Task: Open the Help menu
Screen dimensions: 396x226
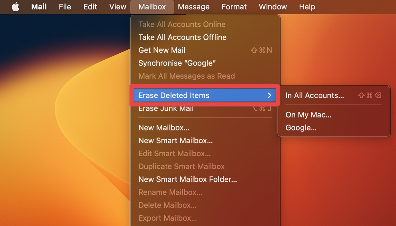Action: (x=307, y=7)
